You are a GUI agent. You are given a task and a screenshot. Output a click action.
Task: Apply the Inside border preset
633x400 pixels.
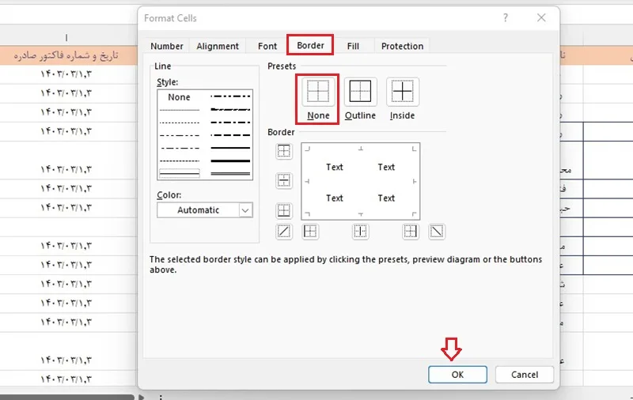[403, 92]
